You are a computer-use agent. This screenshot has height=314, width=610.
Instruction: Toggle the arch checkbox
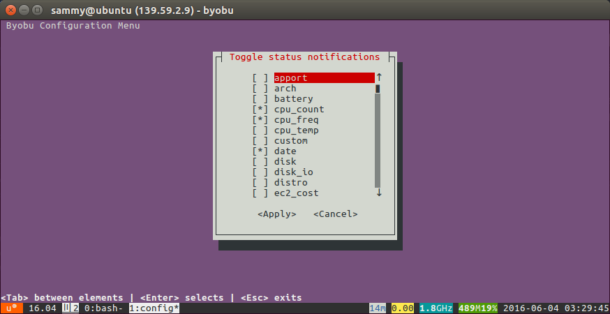point(260,89)
